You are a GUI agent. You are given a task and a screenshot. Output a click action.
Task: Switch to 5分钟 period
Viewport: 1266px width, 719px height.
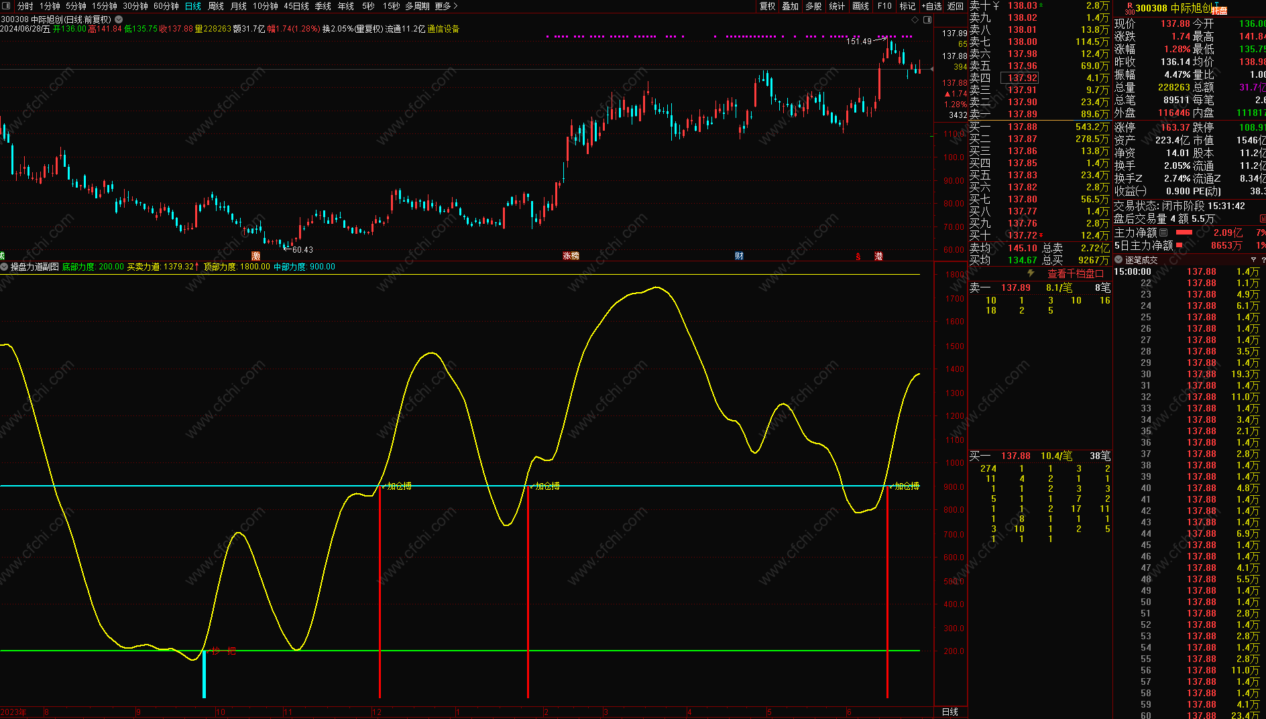pos(76,6)
